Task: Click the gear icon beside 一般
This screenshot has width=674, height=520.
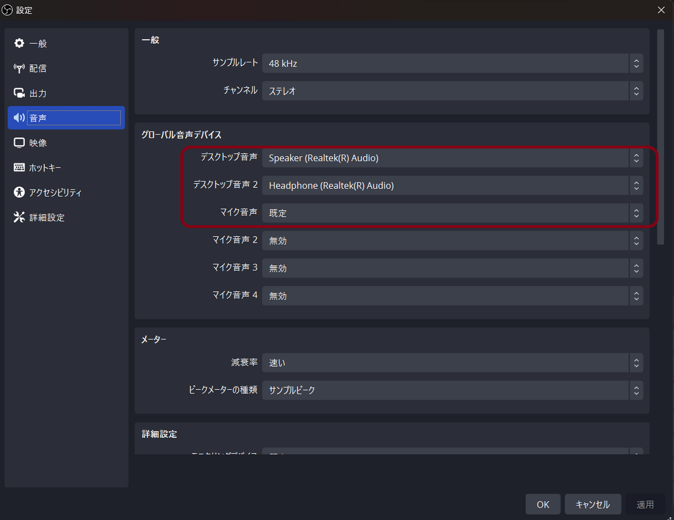Action: click(19, 43)
